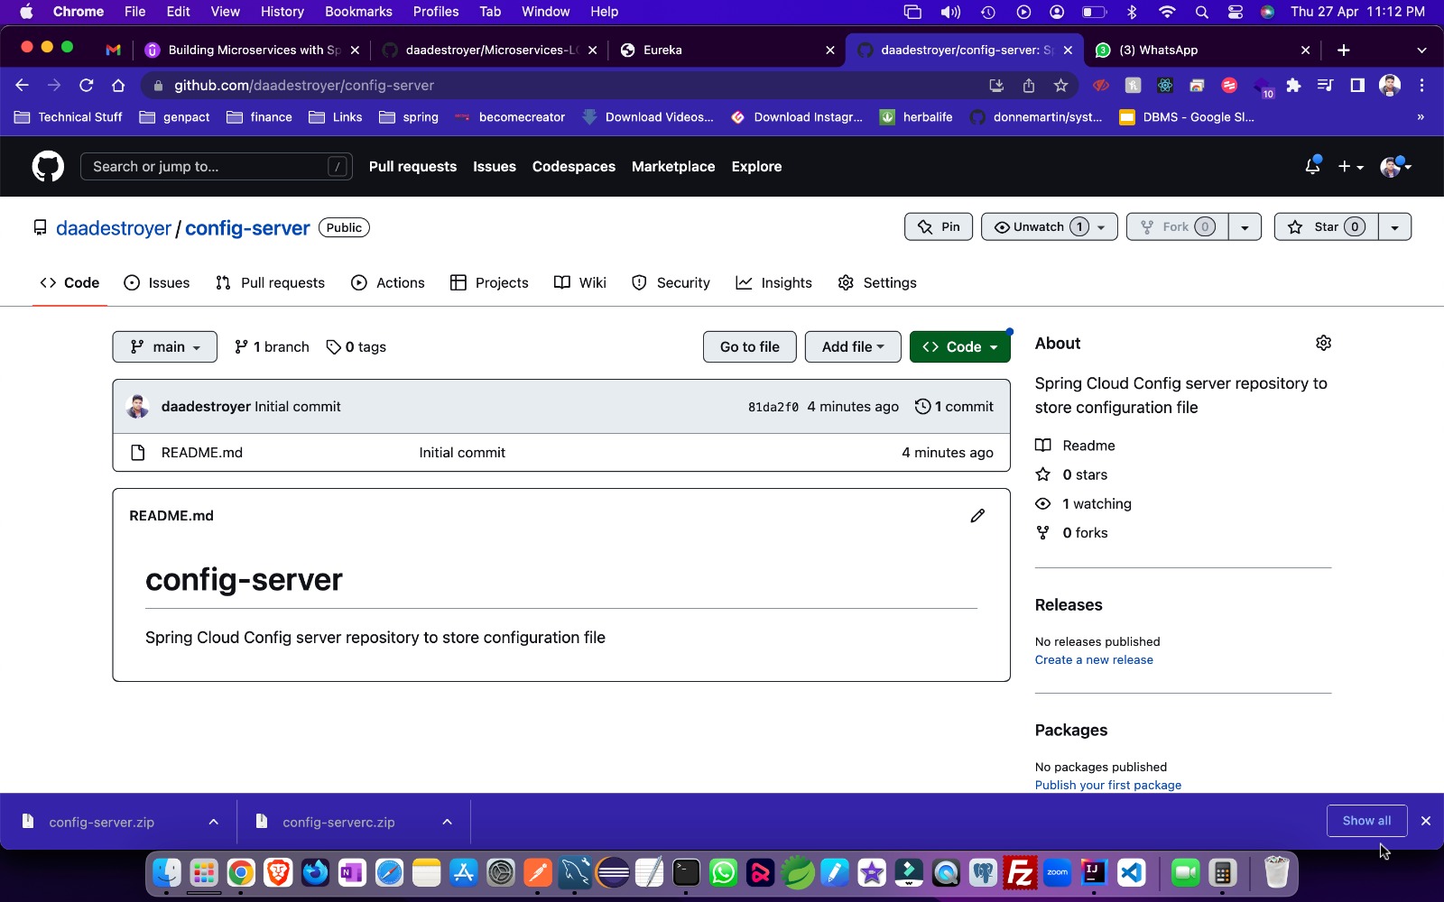Screen dimensions: 1444x902
Task: Open GitHub homepage via the logo icon
Action: pos(47,166)
